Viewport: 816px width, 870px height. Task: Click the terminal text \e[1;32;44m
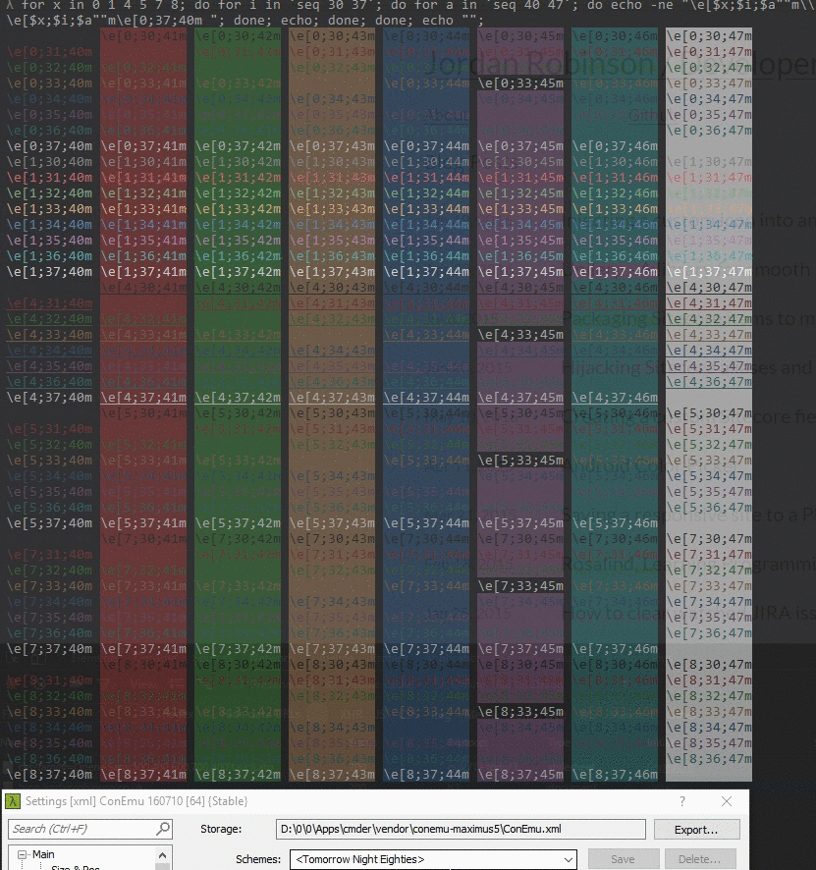[426, 193]
